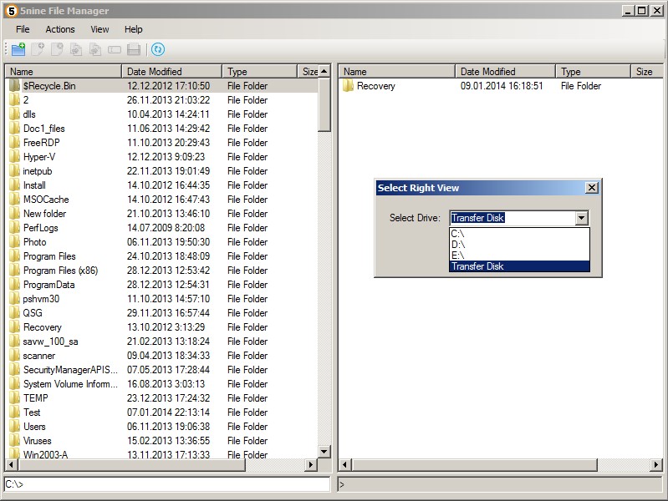Click the C:\> path input field

(167, 484)
